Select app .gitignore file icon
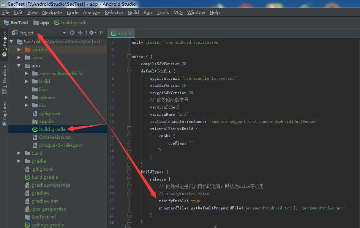360x228 pixels. 35,113
